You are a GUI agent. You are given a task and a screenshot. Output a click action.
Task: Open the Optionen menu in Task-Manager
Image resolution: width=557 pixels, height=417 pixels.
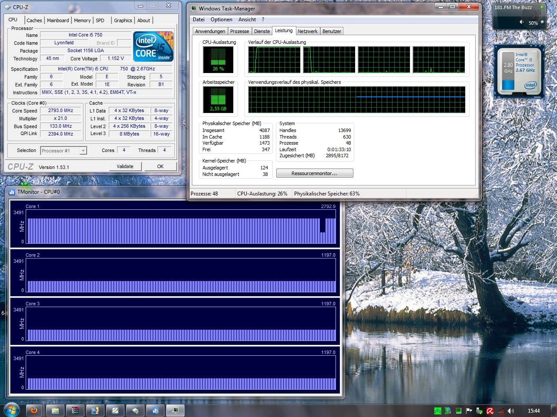tap(221, 20)
